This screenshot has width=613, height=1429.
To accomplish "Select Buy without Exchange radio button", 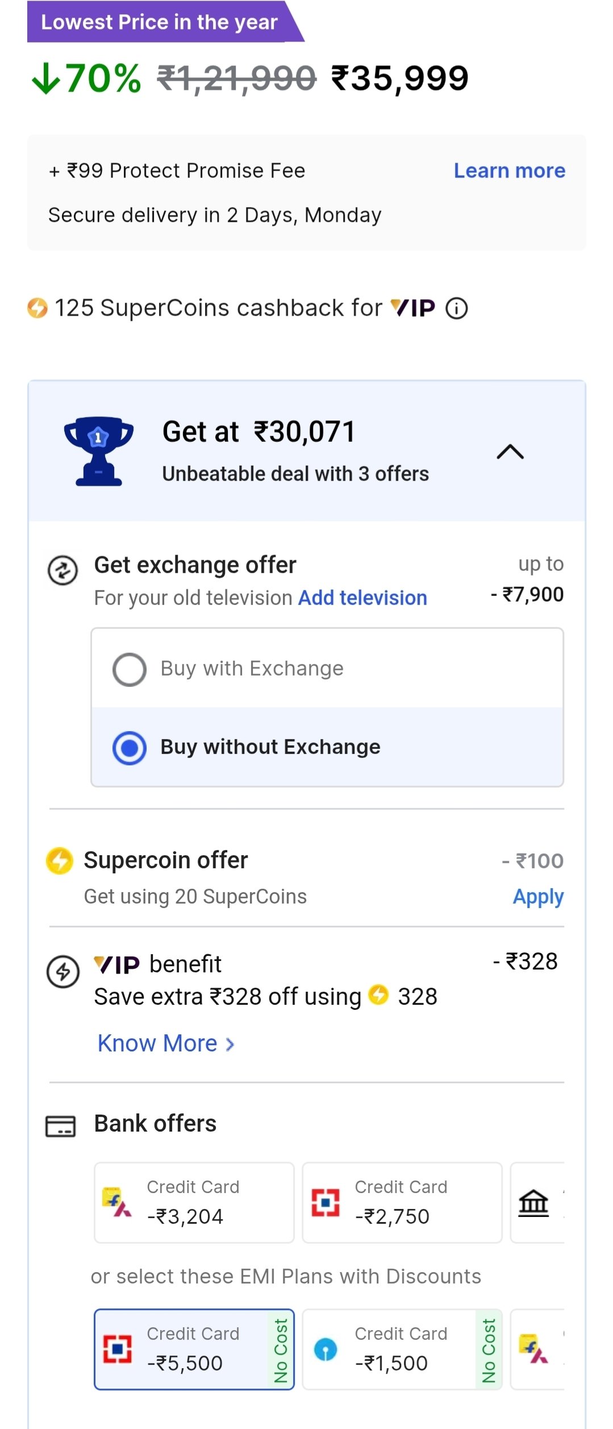I will [130, 748].
